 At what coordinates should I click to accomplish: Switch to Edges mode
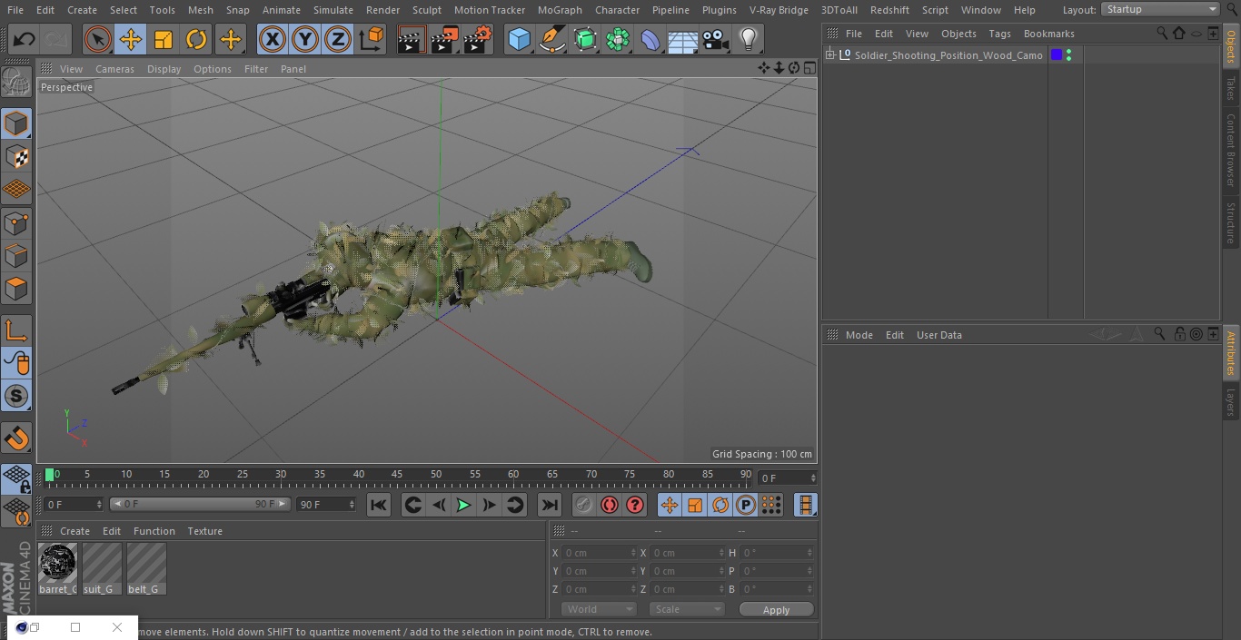click(16, 256)
